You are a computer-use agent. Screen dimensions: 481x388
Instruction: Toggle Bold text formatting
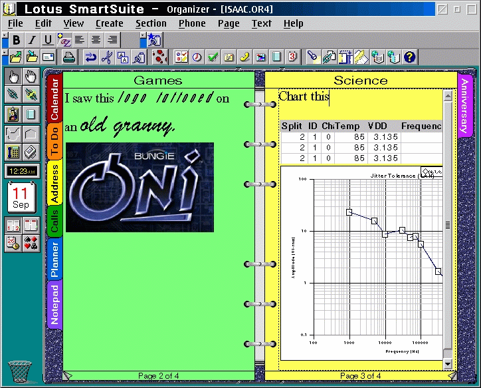17,40
